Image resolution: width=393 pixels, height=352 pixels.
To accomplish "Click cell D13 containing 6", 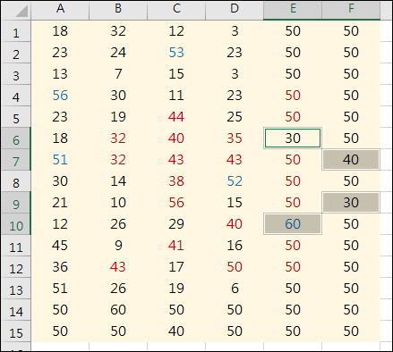I will tap(235, 289).
